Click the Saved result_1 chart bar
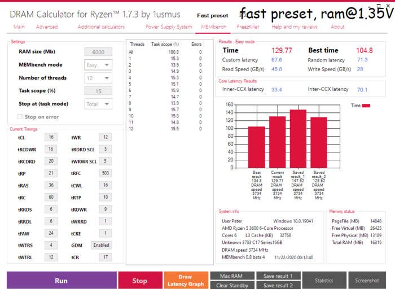 tap(299, 139)
